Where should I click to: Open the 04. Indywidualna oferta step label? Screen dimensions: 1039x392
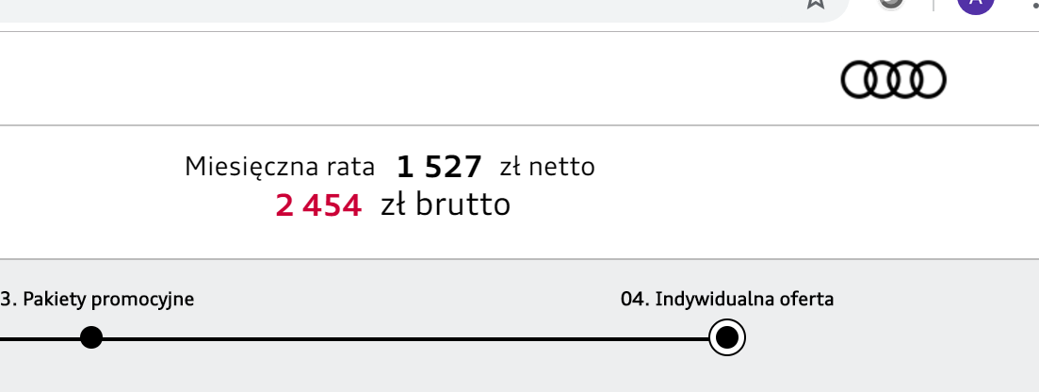coord(727,300)
